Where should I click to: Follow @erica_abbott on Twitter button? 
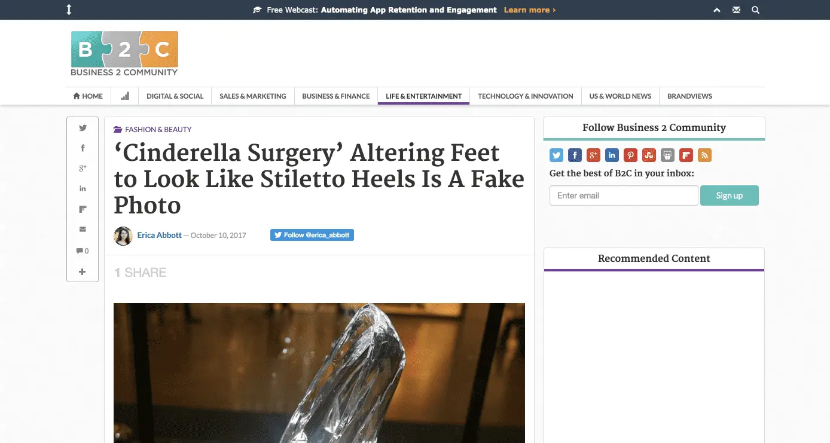click(x=312, y=235)
